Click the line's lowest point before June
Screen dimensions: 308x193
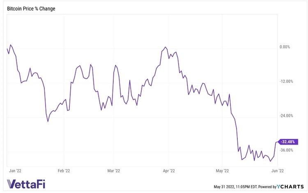coord(270,161)
